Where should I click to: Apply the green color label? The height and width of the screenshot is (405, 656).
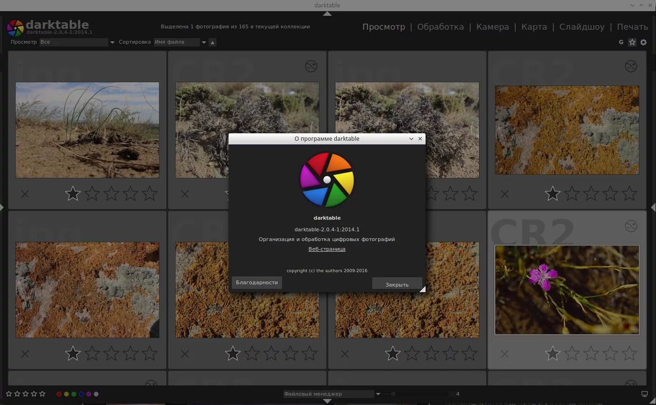point(74,394)
